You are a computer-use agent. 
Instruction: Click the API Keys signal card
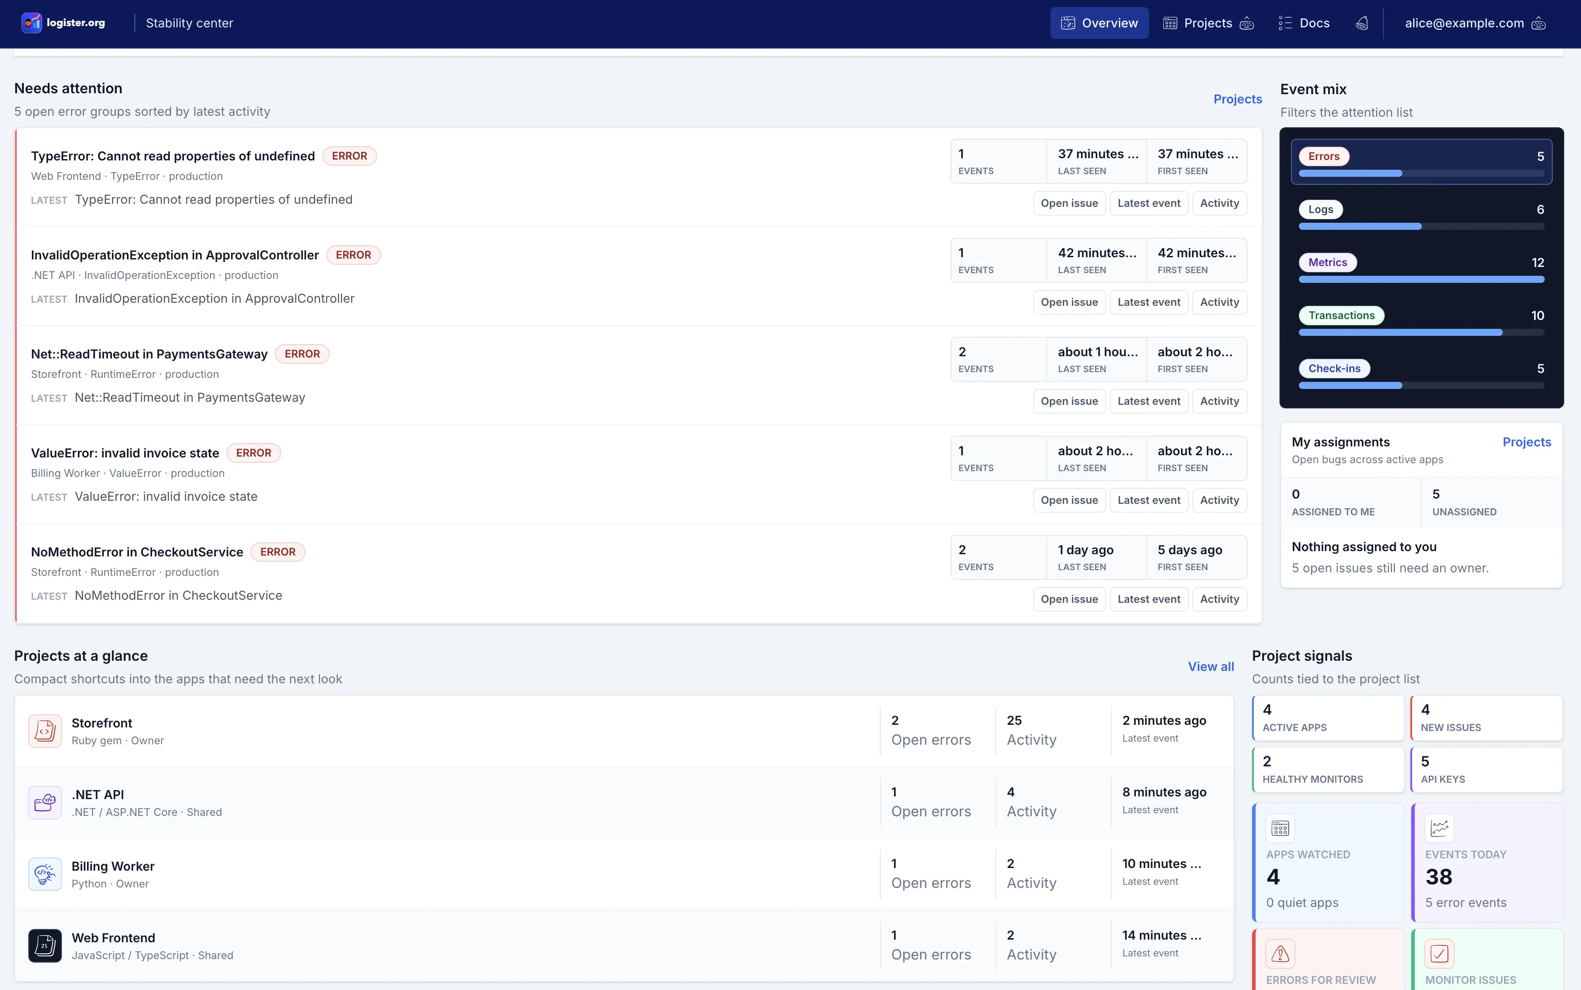[1487, 770]
